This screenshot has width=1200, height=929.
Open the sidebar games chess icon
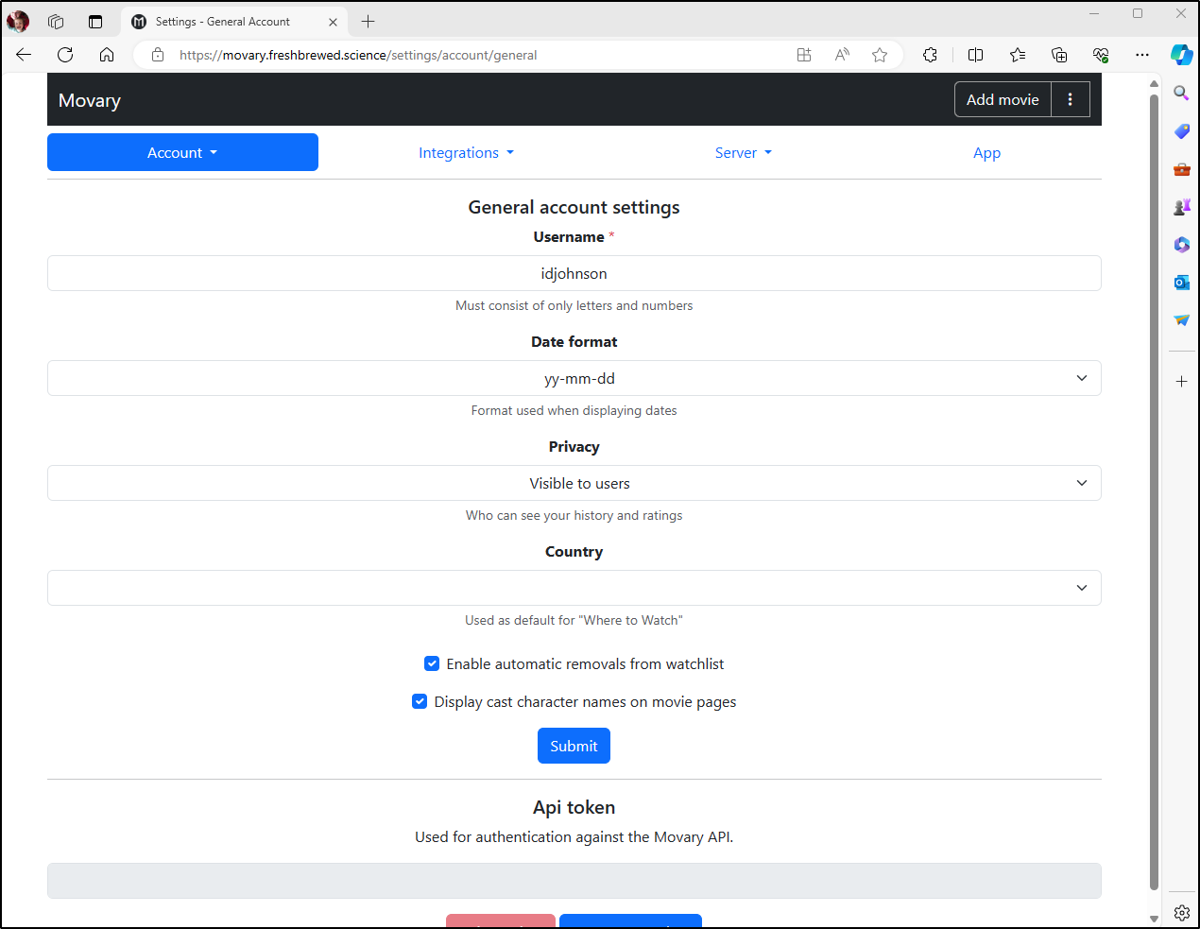[1181, 207]
